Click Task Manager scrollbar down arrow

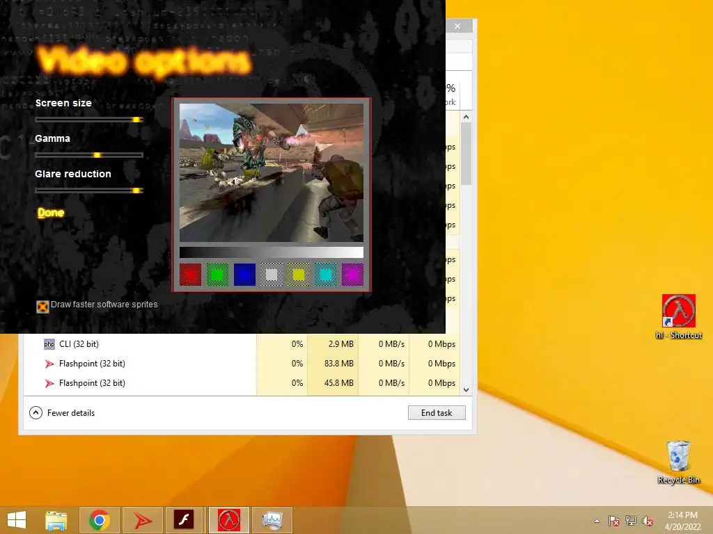[x=466, y=389]
